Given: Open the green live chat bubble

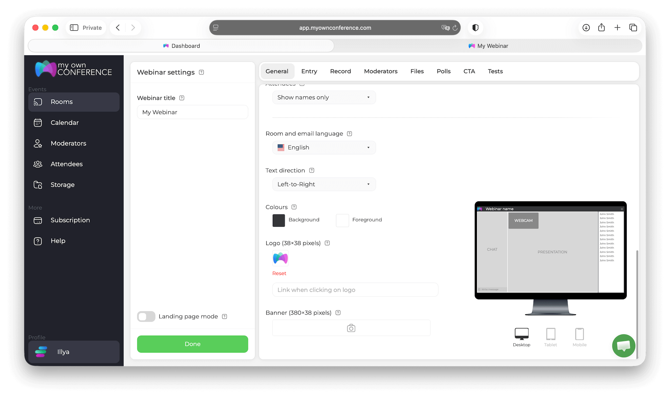Looking at the screenshot, I should click(x=624, y=346).
